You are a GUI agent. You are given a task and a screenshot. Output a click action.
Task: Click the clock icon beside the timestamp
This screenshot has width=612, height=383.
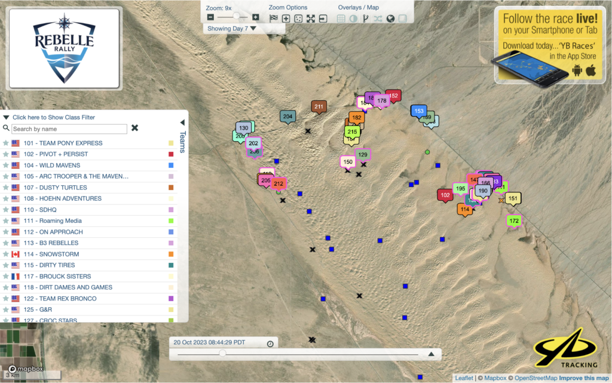point(270,344)
